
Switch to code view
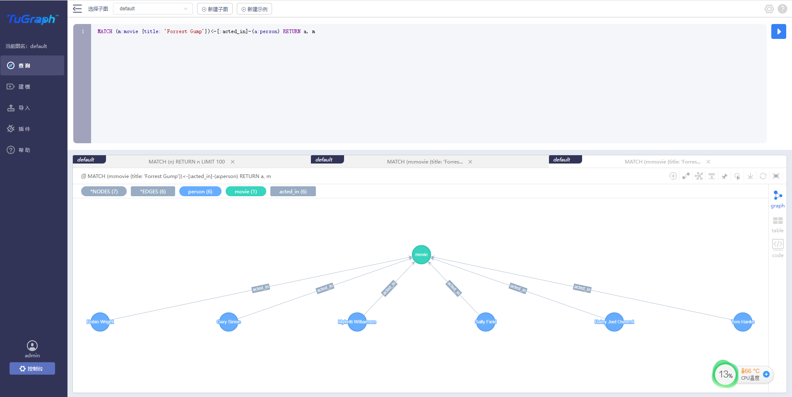click(x=778, y=248)
